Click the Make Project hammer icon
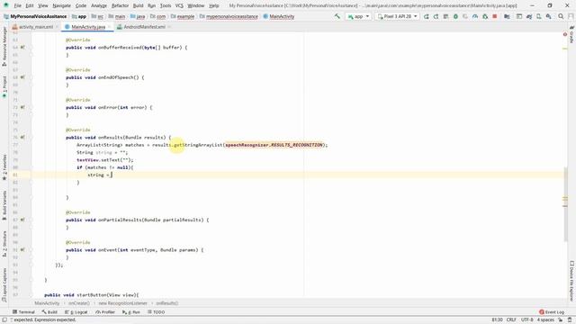 (337, 16)
